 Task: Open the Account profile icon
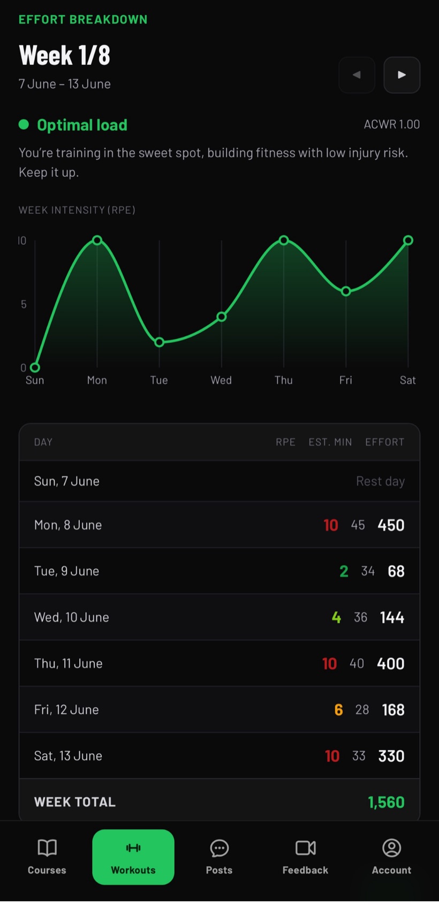point(392,848)
